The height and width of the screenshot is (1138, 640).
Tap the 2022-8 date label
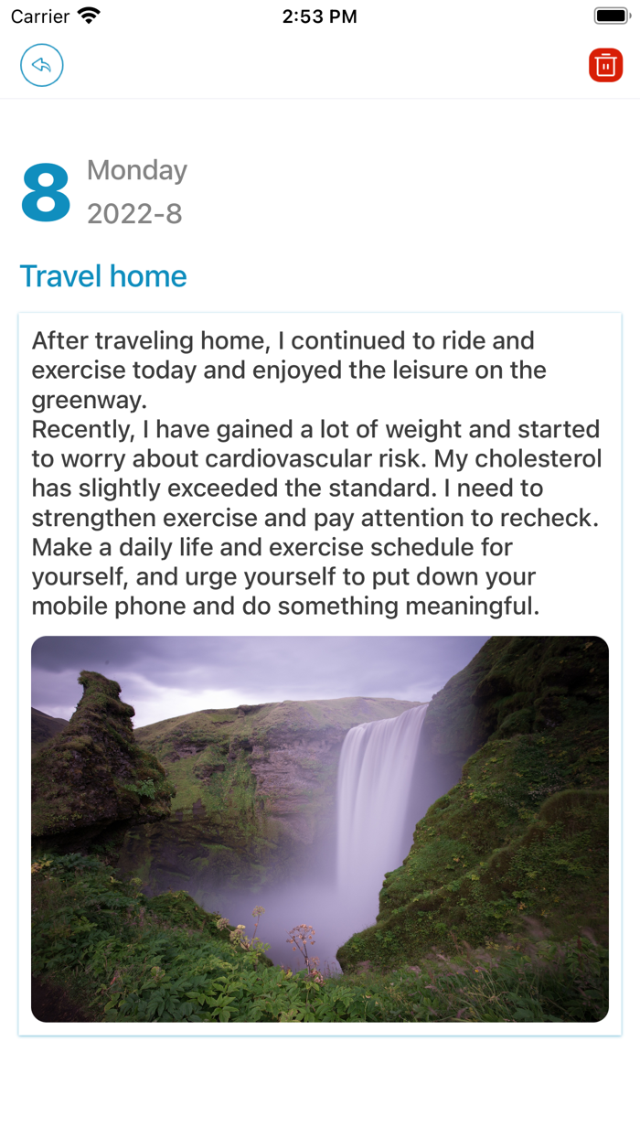pyautogui.click(x=134, y=214)
